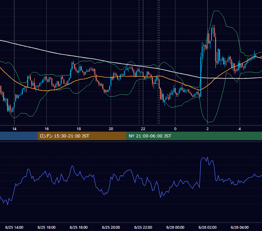This screenshot has width=262, height=231.
Task: Click the 6/25 18:00 label on the lower axis
Action: point(79,227)
